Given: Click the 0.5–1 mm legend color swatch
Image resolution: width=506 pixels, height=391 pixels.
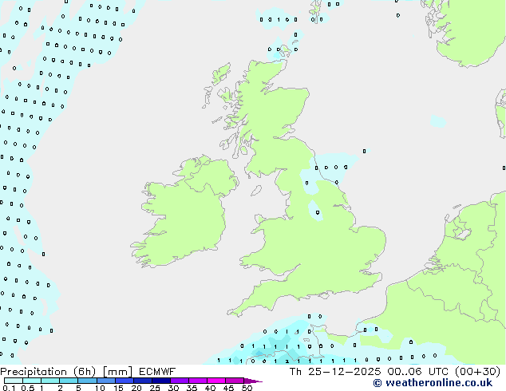Looking at the screenshot, I should point(32,381).
